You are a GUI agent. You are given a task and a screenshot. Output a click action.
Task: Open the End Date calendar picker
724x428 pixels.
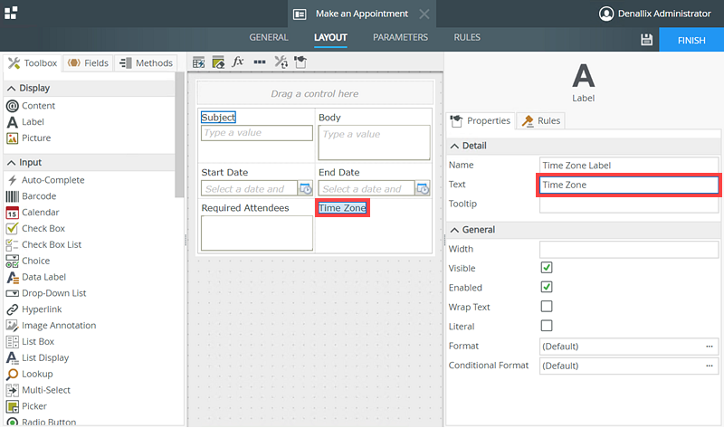[x=423, y=189]
